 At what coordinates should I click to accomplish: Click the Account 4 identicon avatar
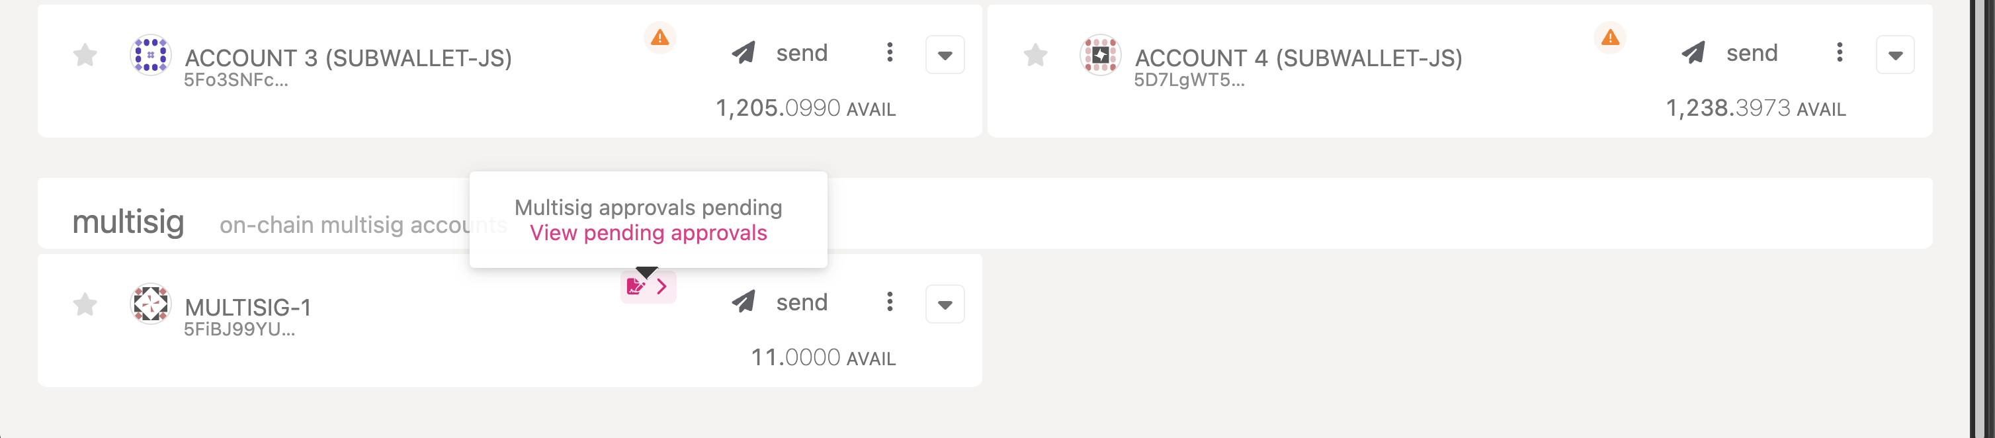(x=1100, y=55)
